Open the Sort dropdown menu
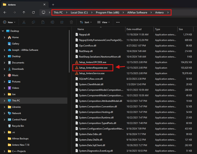The image size is (197, 154). coord(86,22)
